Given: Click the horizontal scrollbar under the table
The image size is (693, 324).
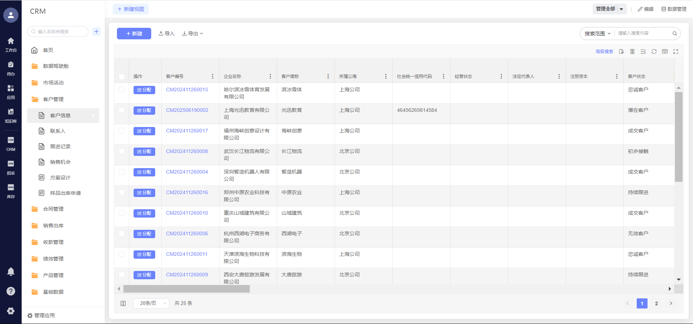Looking at the screenshot, I should point(186,289).
